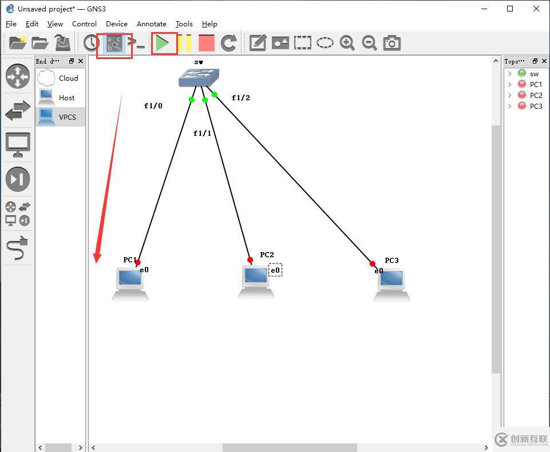Click the canvas horizontal scrollbar thumb
Viewport: 550px width, 452px height.
coord(290,447)
